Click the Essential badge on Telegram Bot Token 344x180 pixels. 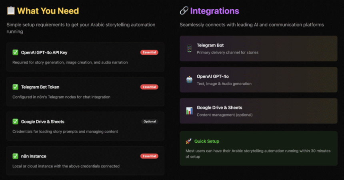click(149, 87)
